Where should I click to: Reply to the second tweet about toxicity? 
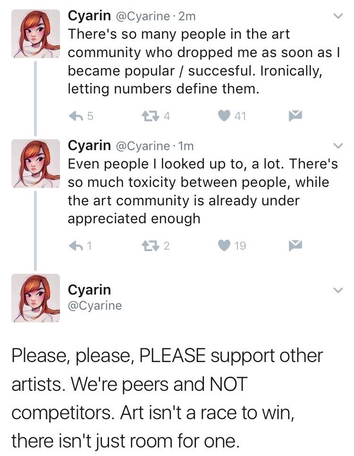click(76, 245)
